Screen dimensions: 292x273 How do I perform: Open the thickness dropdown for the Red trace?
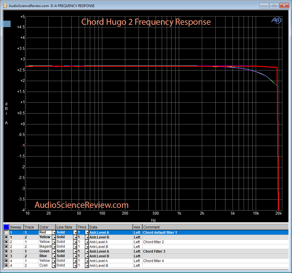pyautogui.click(x=87, y=232)
